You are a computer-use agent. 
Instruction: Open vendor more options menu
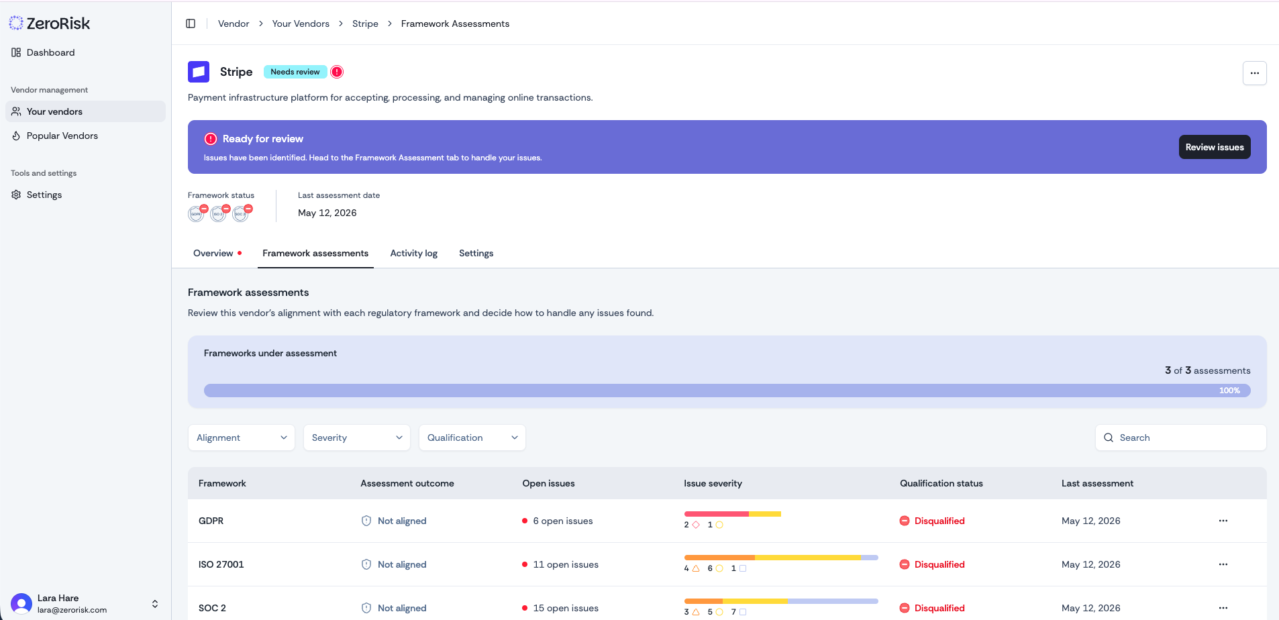point(1254,73)
